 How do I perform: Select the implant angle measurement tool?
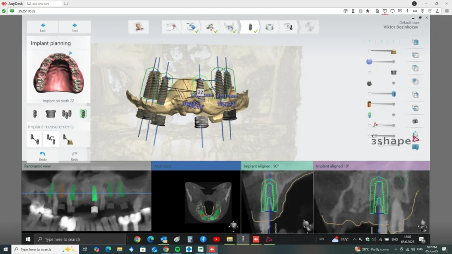(x=51, y=139)
